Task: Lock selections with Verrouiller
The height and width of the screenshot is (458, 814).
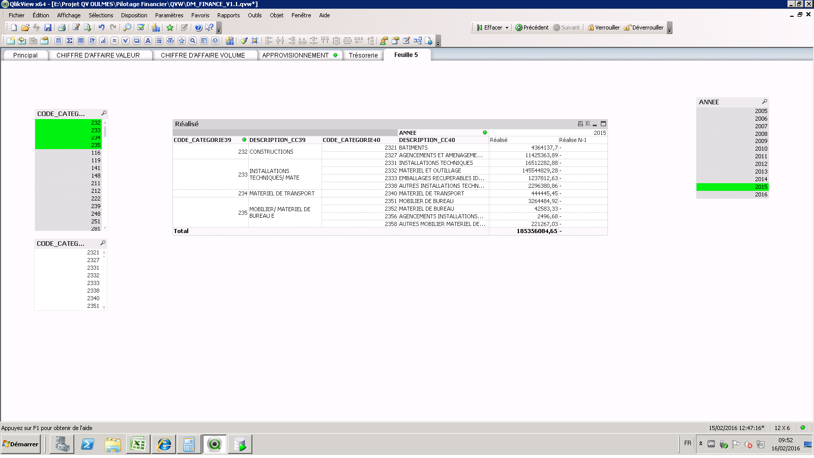Action: tap(603, 27)
